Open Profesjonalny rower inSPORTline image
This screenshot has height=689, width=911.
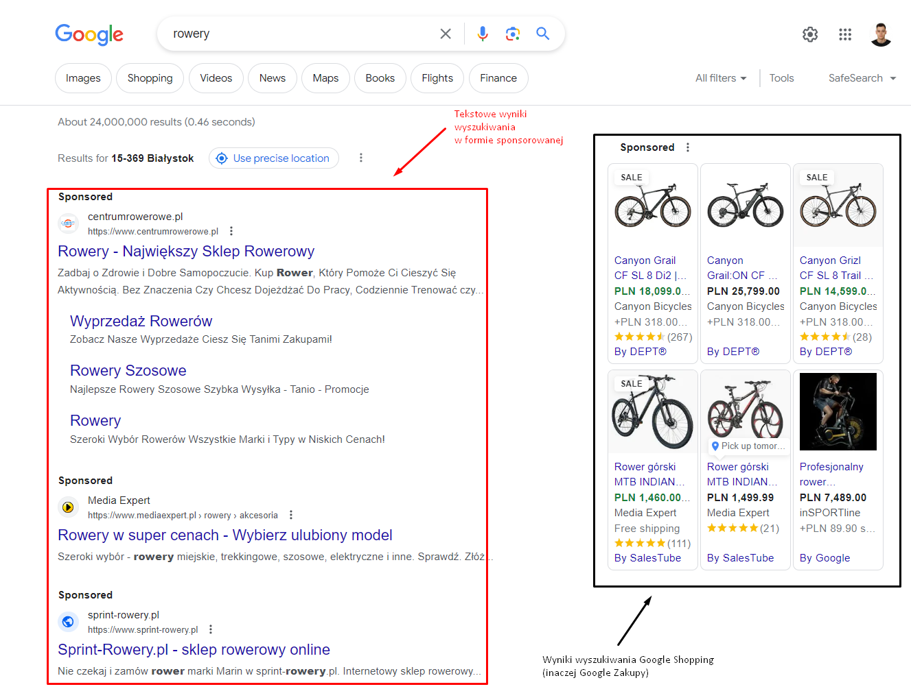(x=838, y=411)
